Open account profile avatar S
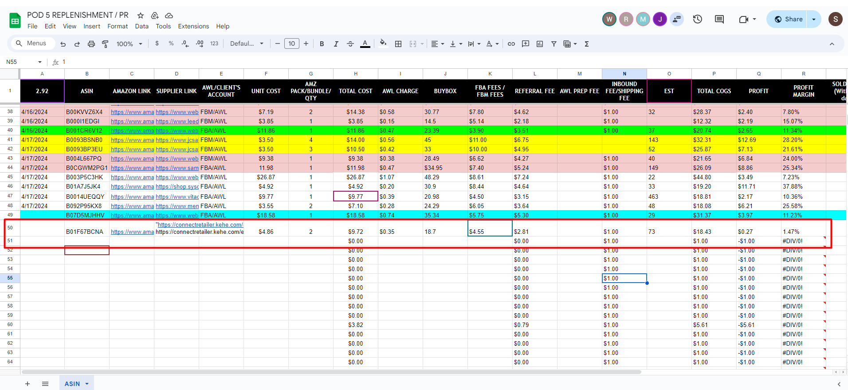The width and height of the screenshot is (848, 390). point(836,19)
